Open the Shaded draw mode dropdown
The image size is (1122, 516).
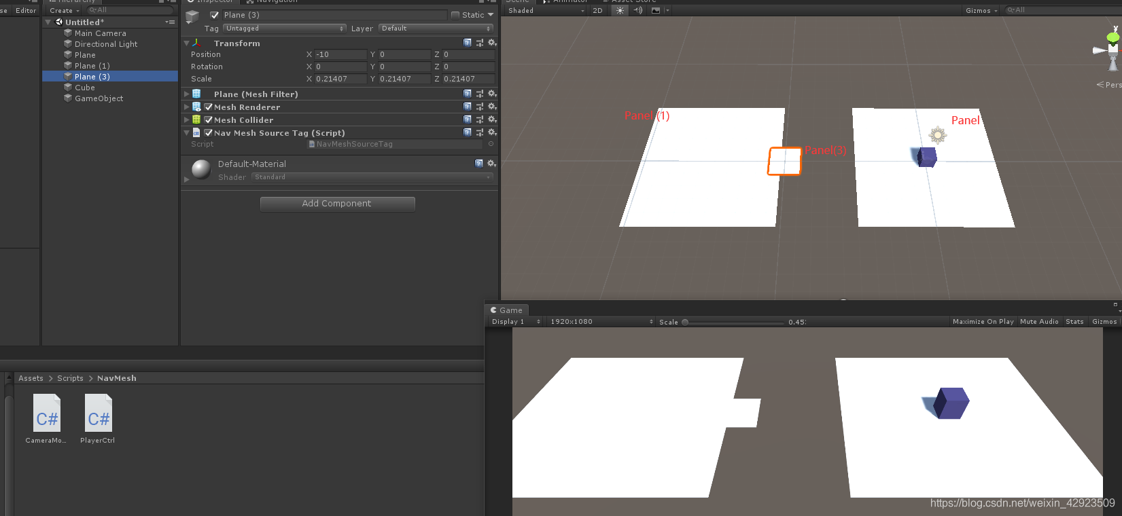[546, 10]
